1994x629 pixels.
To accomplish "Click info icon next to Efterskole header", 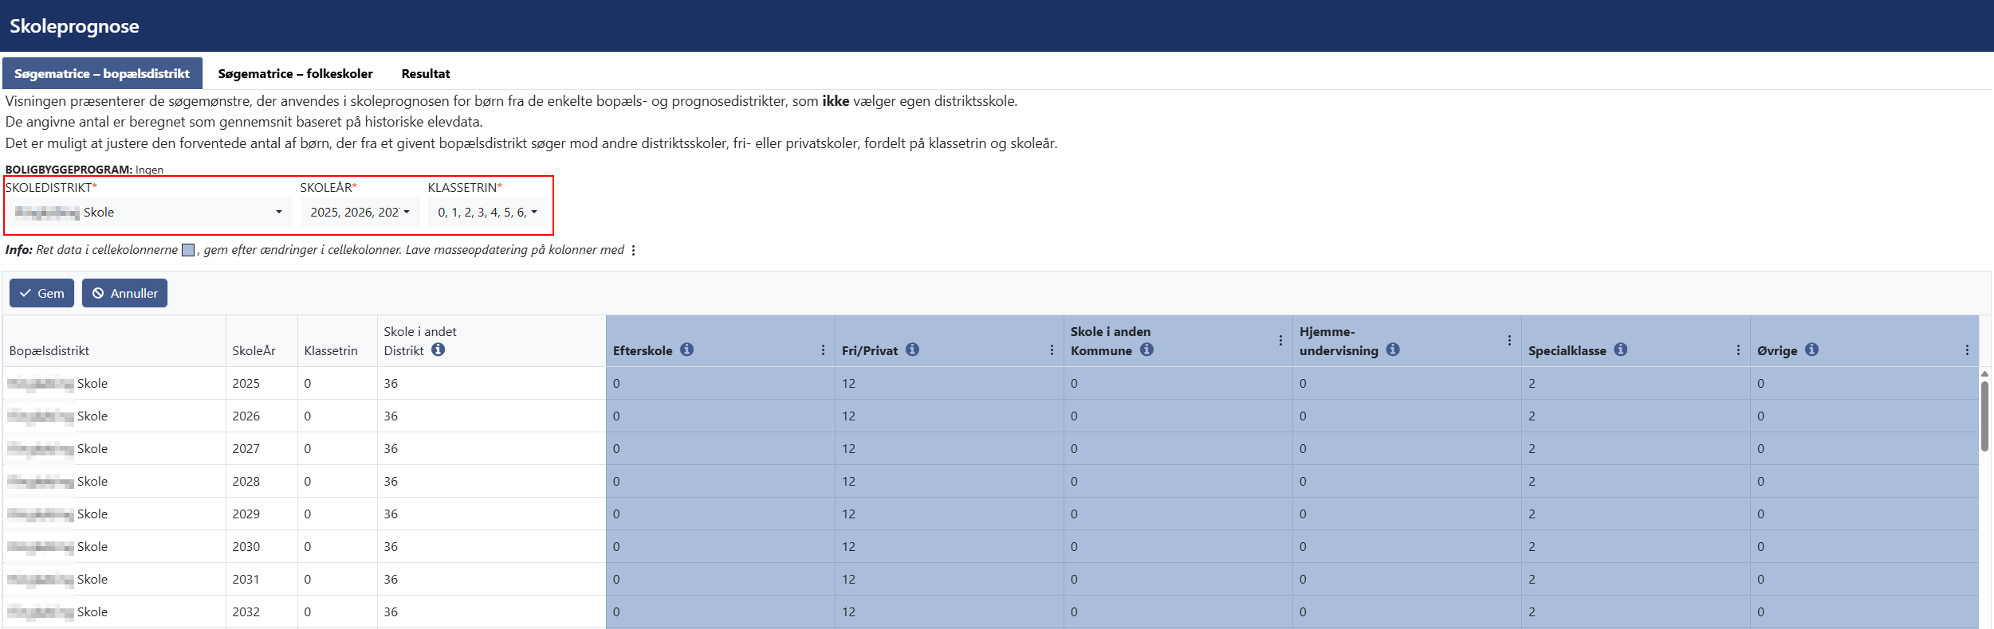I will (x=686, y=350).
